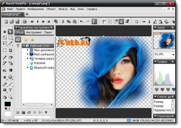Screen dimensions: 181x128
Task: Refresh the file browser list
Action: tap(29, 112)
